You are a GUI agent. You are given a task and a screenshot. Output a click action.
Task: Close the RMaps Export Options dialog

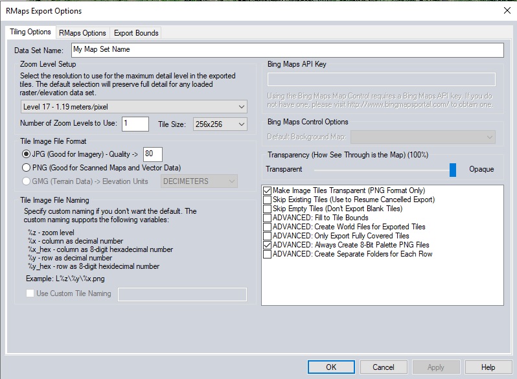click(x=506, y=10)
